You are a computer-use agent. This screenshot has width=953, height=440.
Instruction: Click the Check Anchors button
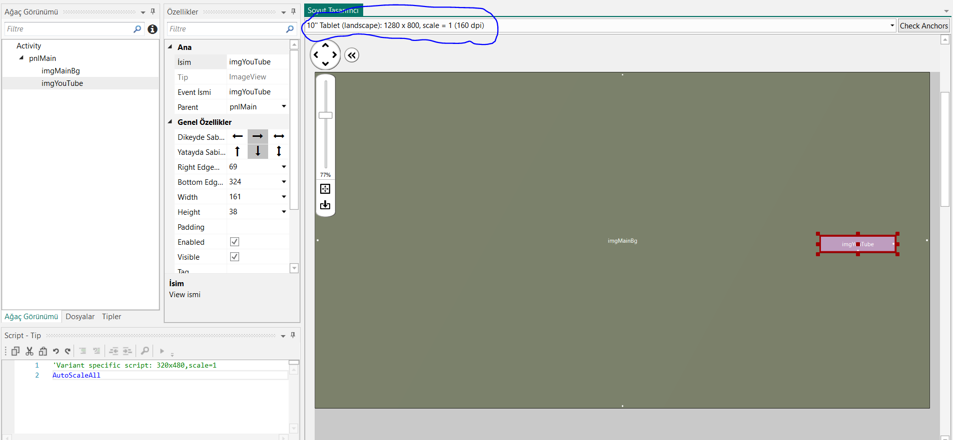click(923, 26)
